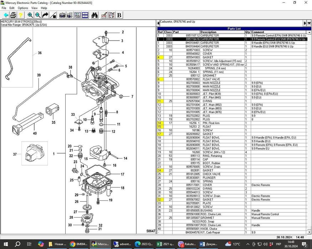Select the 'KNOB, Choke' row
Screen dimensions: 312x249
tap(232, 229)
